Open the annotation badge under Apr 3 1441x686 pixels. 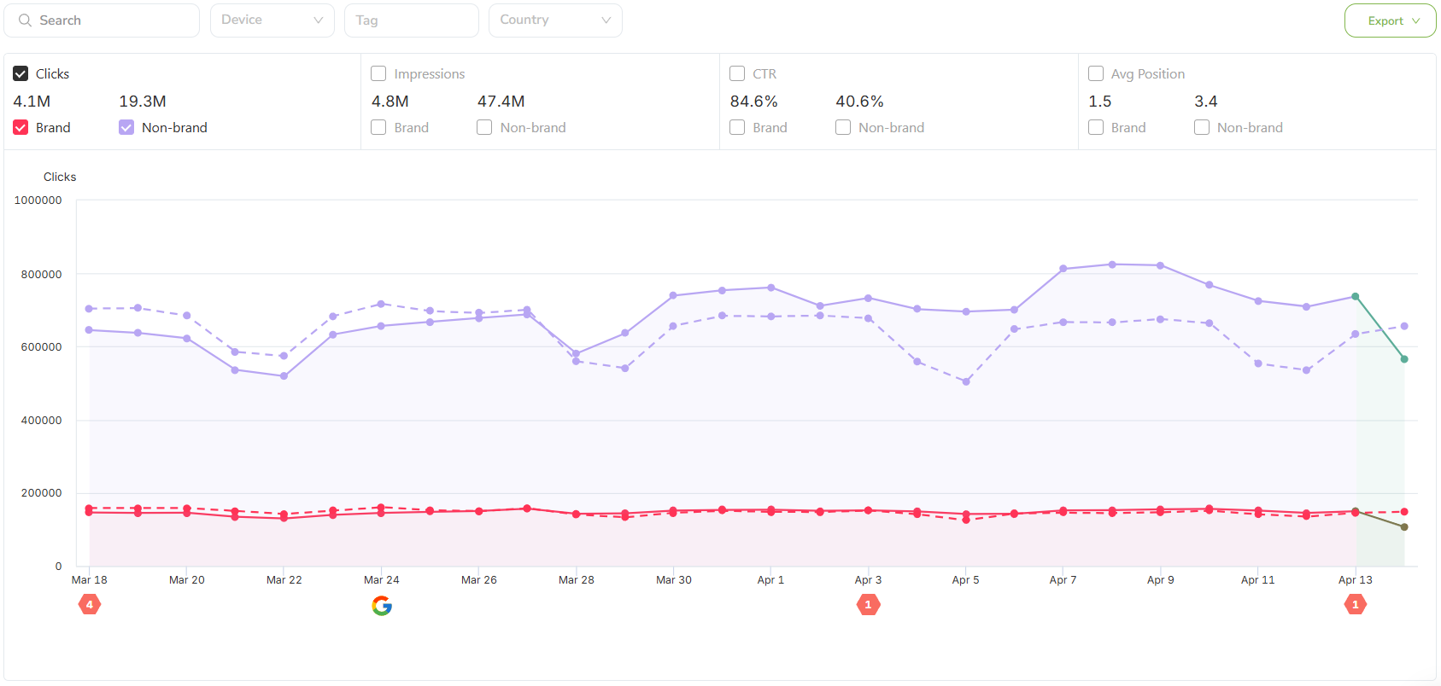point(868,605)
